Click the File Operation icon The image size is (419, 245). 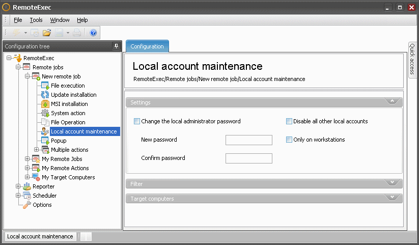point(45,122)
